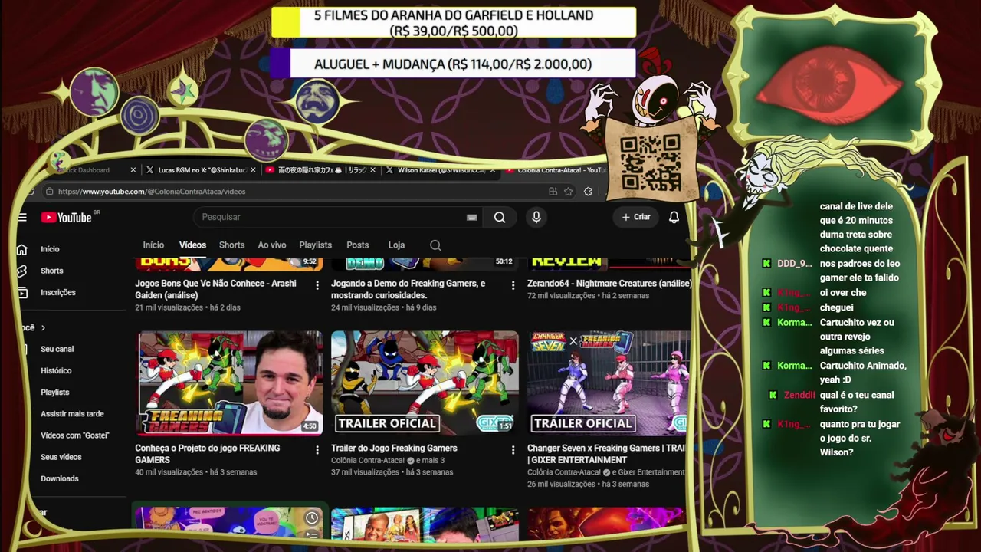
Task: Open the channel Loja tab
Action: click(x=396, y=245)
